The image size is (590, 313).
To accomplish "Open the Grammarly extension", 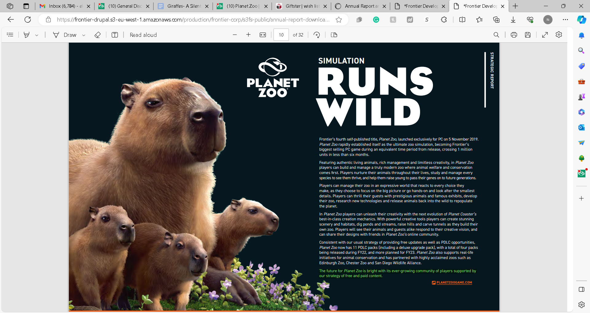I will click(376, 20).
